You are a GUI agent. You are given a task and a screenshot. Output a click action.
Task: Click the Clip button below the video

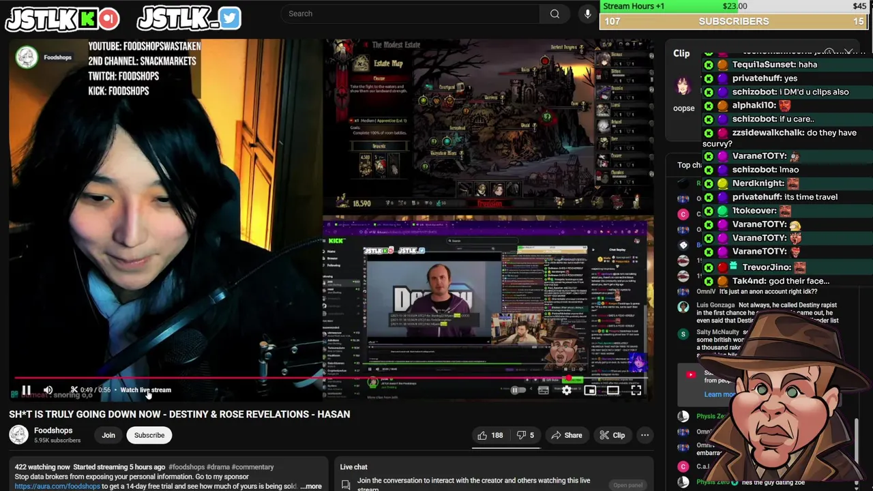tap(612, 435)
